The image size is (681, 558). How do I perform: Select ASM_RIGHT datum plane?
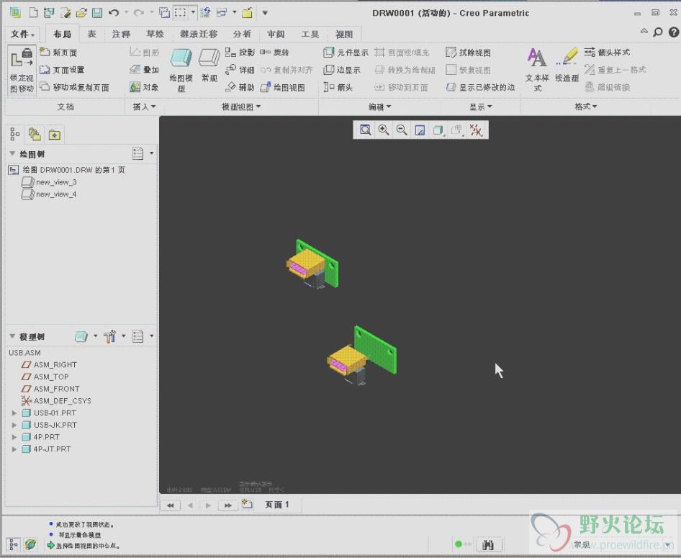tap(49, 365)
